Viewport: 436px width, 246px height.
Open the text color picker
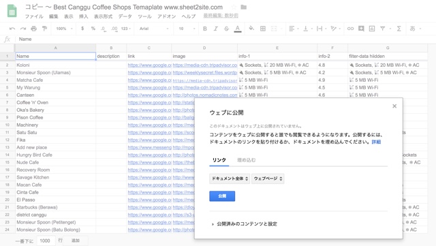[x=238, y=29]
